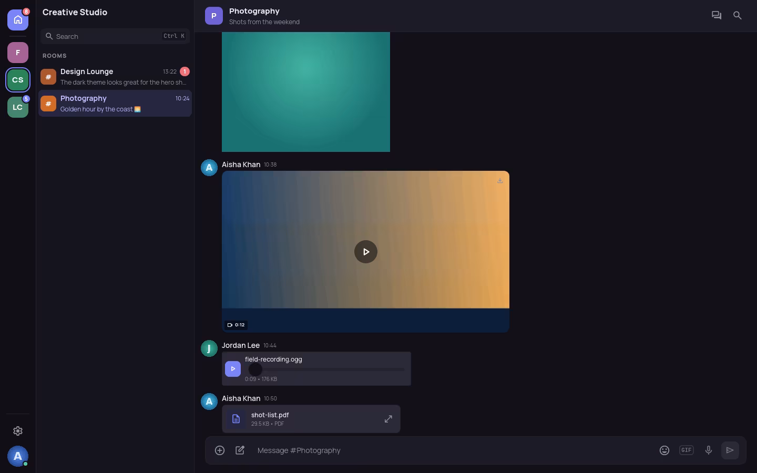Click Jordan Lee's J avatar
757x473 pixels.
[x=209, y=348]
